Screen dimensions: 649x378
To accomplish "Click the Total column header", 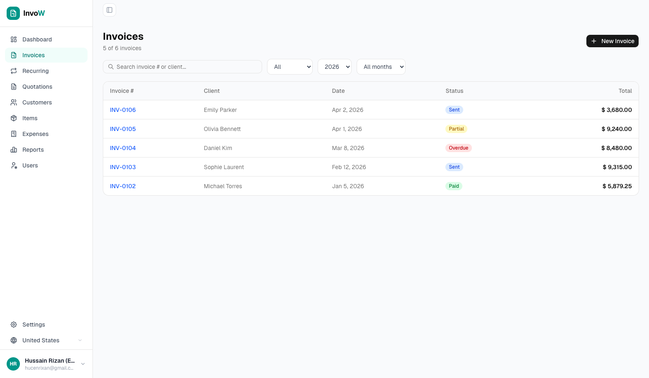I will click(625, 91).
